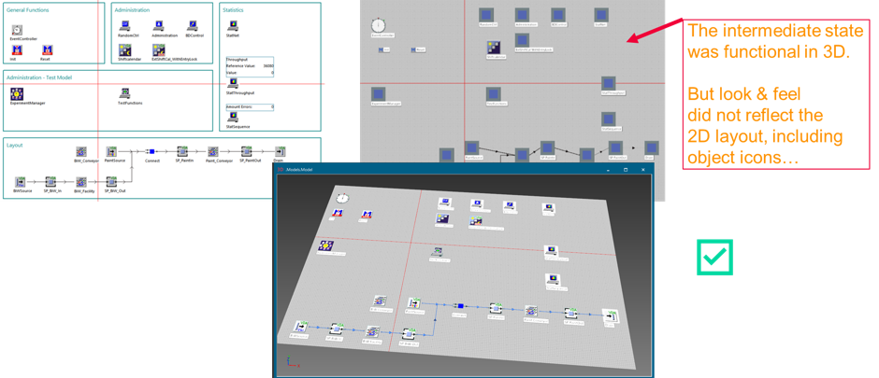Select the StatSequence icon in 2D layout
The height and width of the screenshot is (378, 879).
[233, 118]
